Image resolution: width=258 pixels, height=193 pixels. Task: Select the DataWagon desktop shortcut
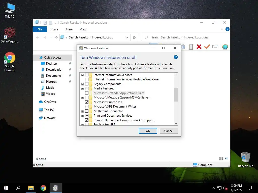(x=10, y=35)
